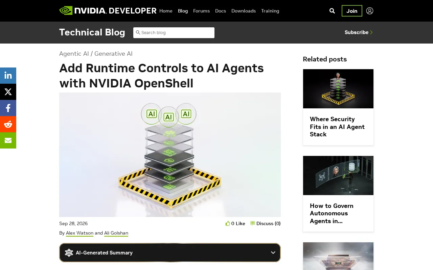The width and height of the screenshot is (433, 270).
Task: Open 'How to Govern Autonomous Agents' thumbnail
Action: click(x=338, y=175)
